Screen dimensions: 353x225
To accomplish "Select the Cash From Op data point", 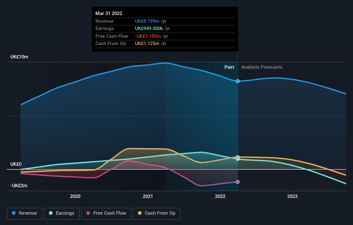I will [x=237, y=157].
